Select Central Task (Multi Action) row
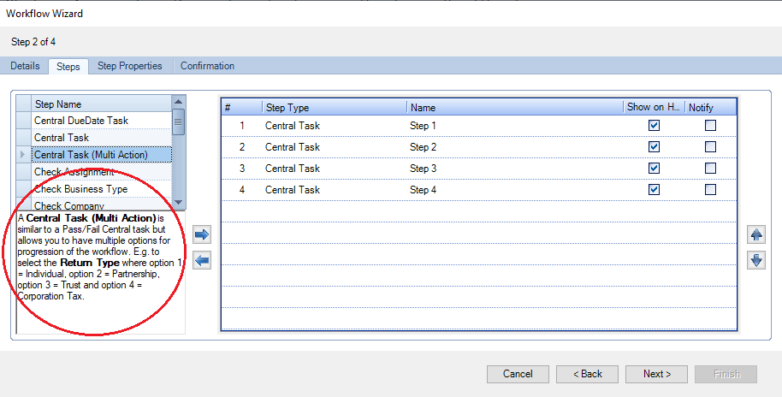Screen dimensions: 782x397 pyautogui.click(x=102, y=155)
